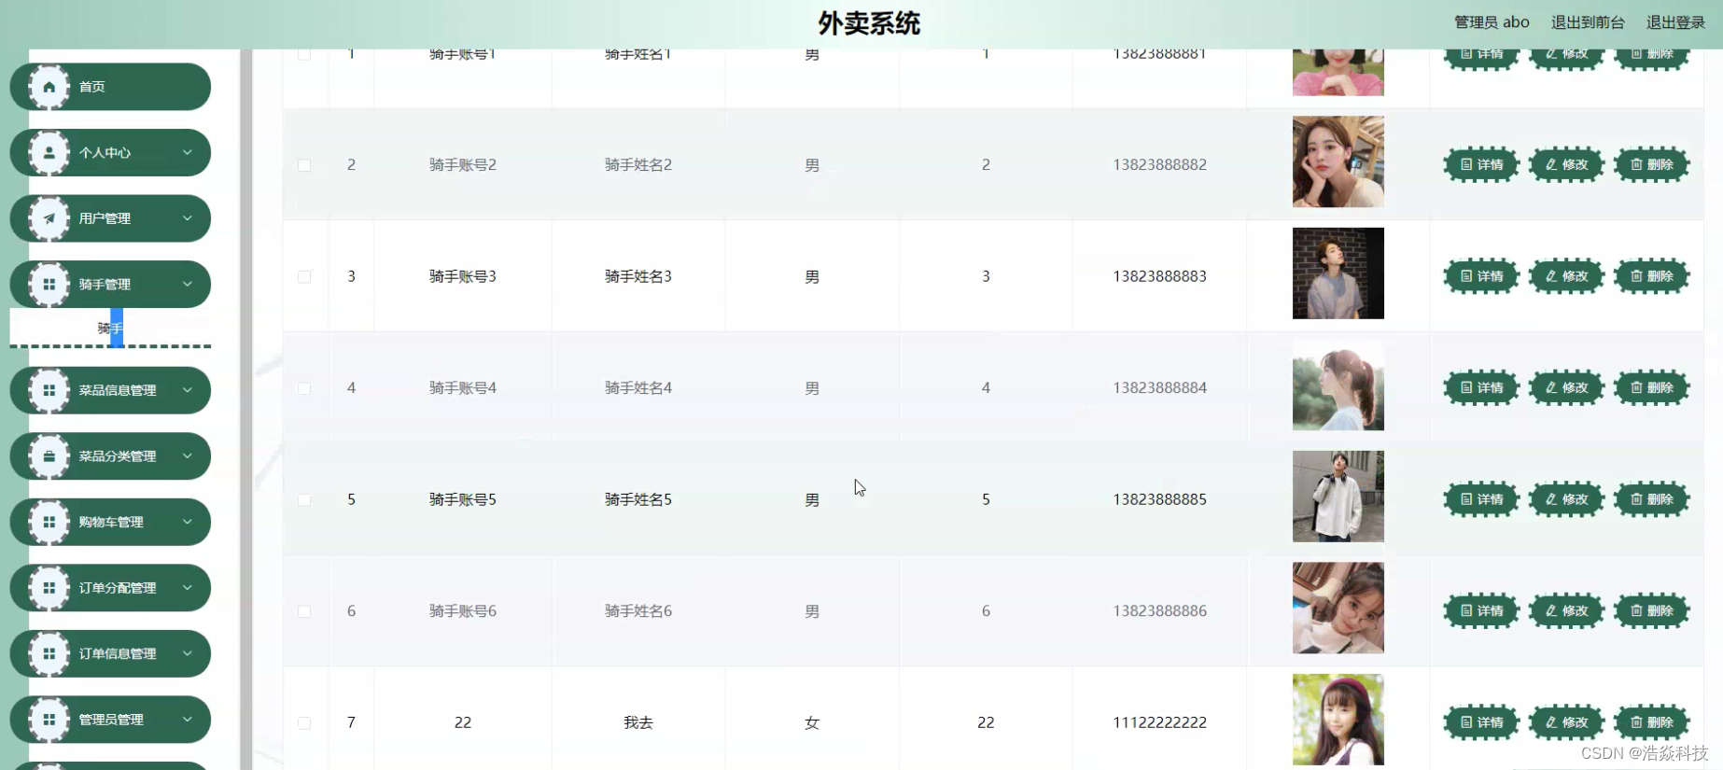This screenshot has width=1723, height=770.
Task: Click 删除 for 骑手账号4
Action: coord(1651,387)
